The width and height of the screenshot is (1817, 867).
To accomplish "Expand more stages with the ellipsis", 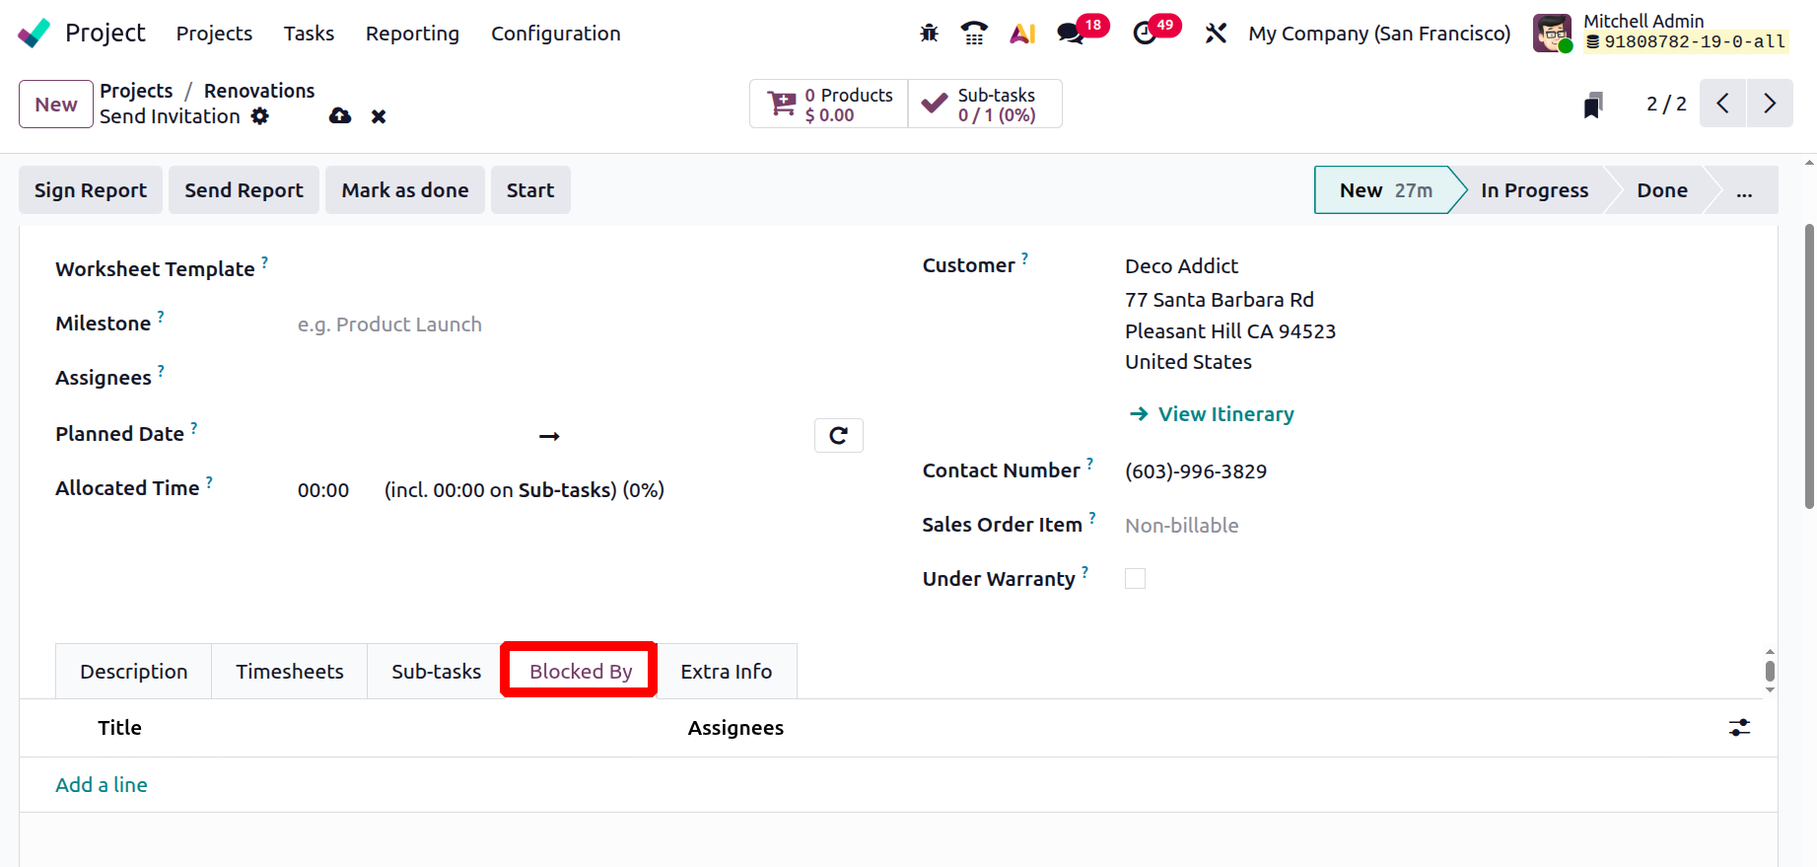I will pos(1744,190).
